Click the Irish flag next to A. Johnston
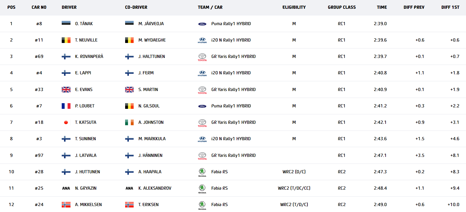 pos(129,122)
